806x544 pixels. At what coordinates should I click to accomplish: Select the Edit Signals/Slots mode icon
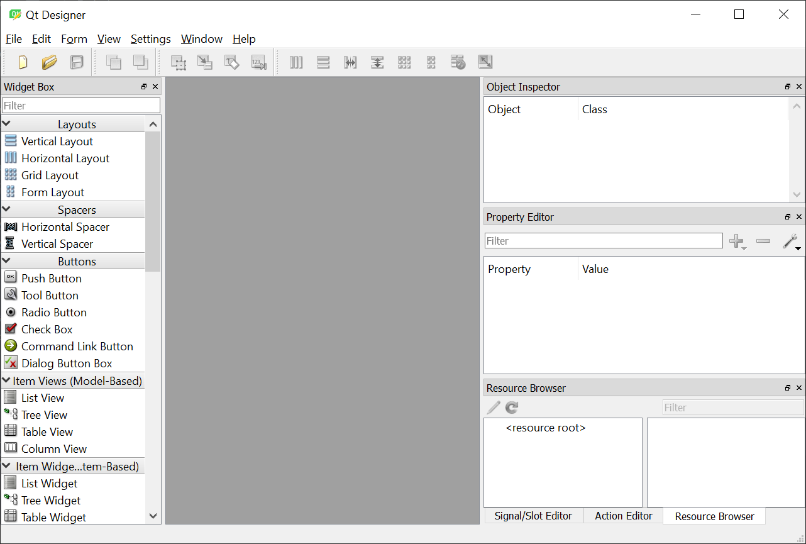point(205,62)
